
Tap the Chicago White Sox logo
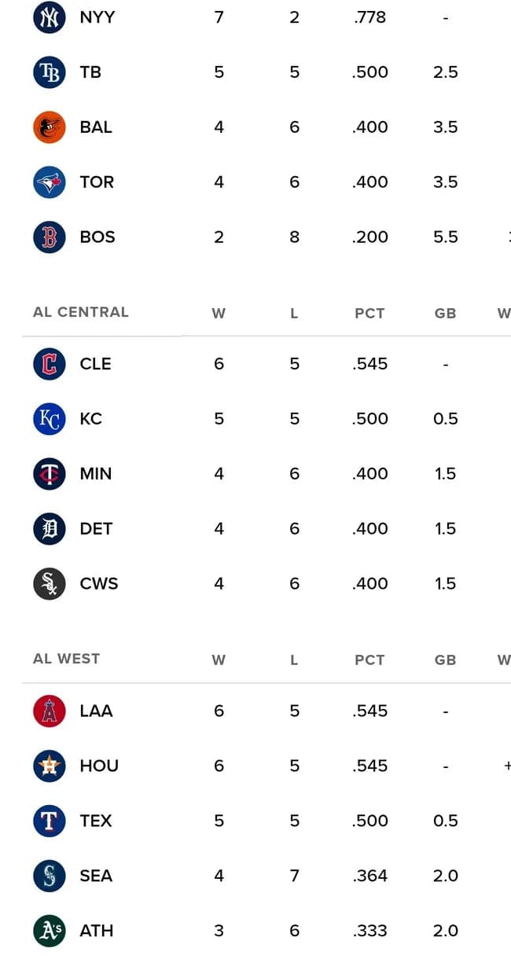point(49,584)
